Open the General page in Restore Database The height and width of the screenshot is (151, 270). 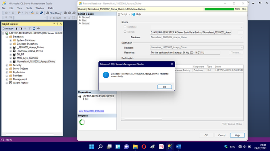86,17
